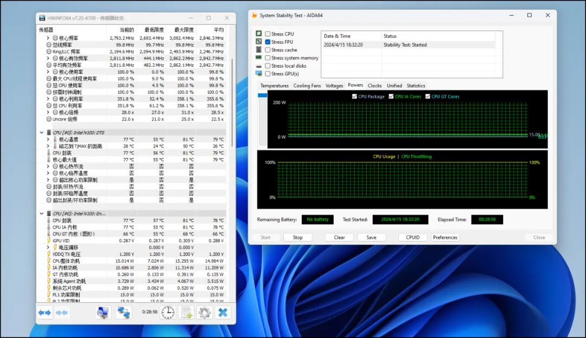Click the Save button

pyautogui.click(x=372, y=237)
